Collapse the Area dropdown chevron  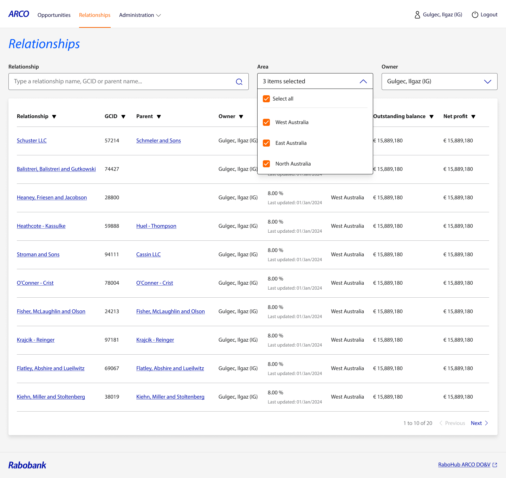tap(363, 82)
